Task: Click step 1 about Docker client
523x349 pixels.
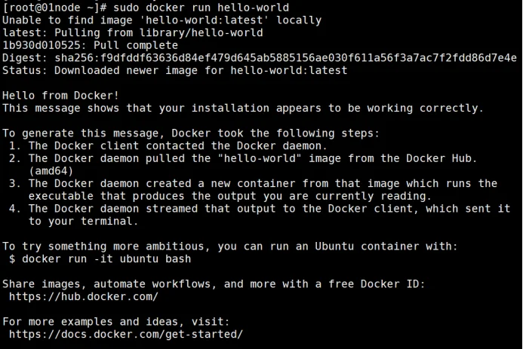Action: click(168, 146)
